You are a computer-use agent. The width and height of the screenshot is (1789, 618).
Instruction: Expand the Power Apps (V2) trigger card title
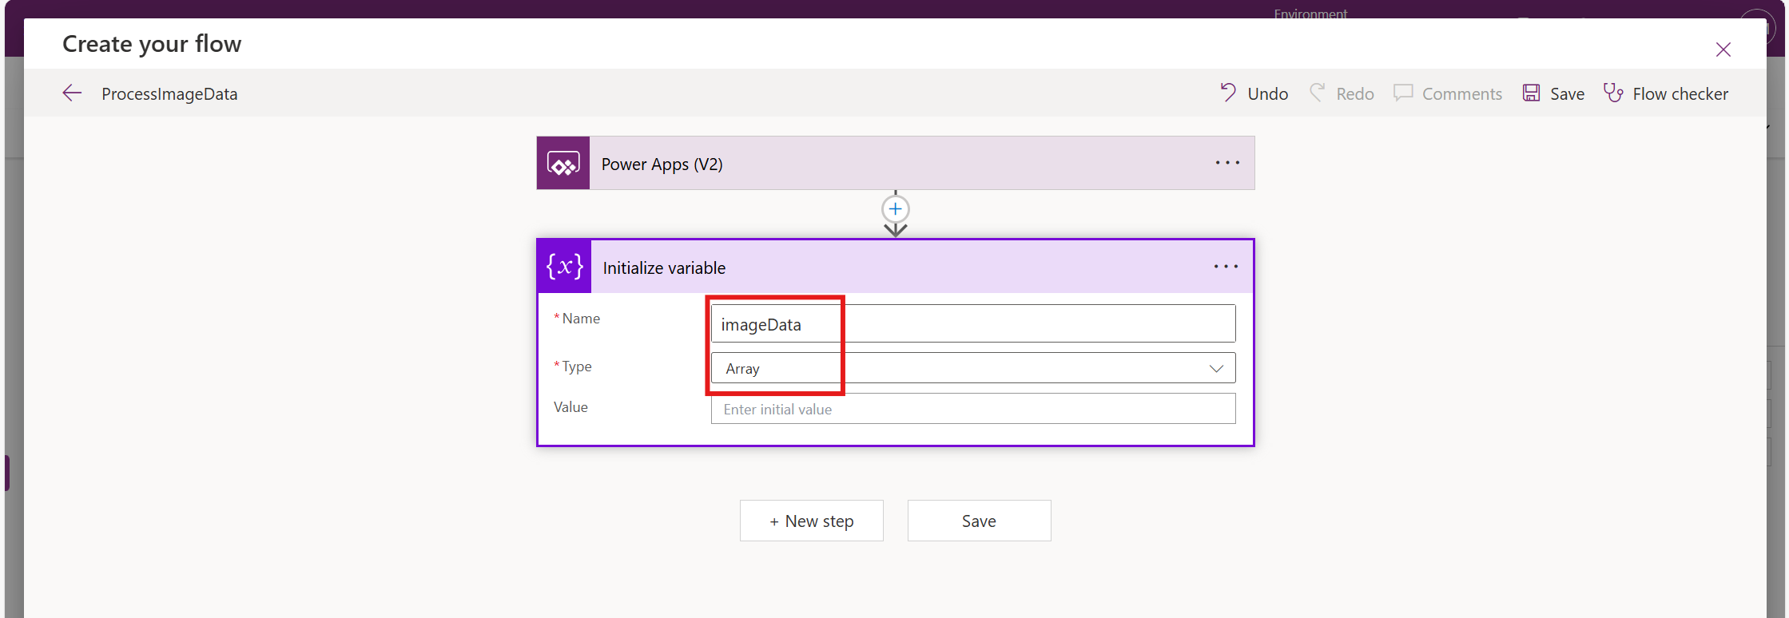tap(662, 164)
